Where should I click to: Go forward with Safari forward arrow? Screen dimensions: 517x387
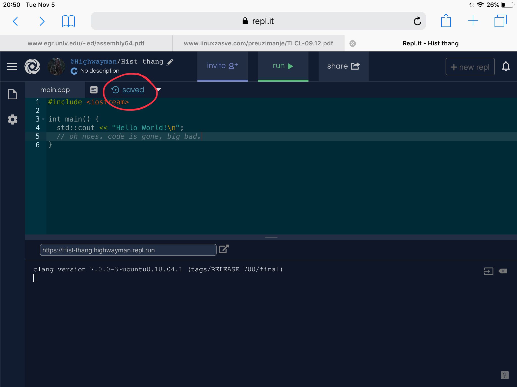pyautogui.click(x=42, y=21)
